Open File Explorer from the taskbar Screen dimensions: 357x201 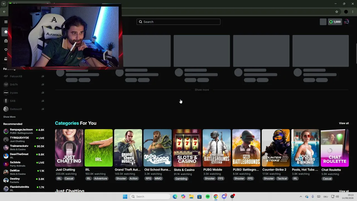tap(191, 197)
